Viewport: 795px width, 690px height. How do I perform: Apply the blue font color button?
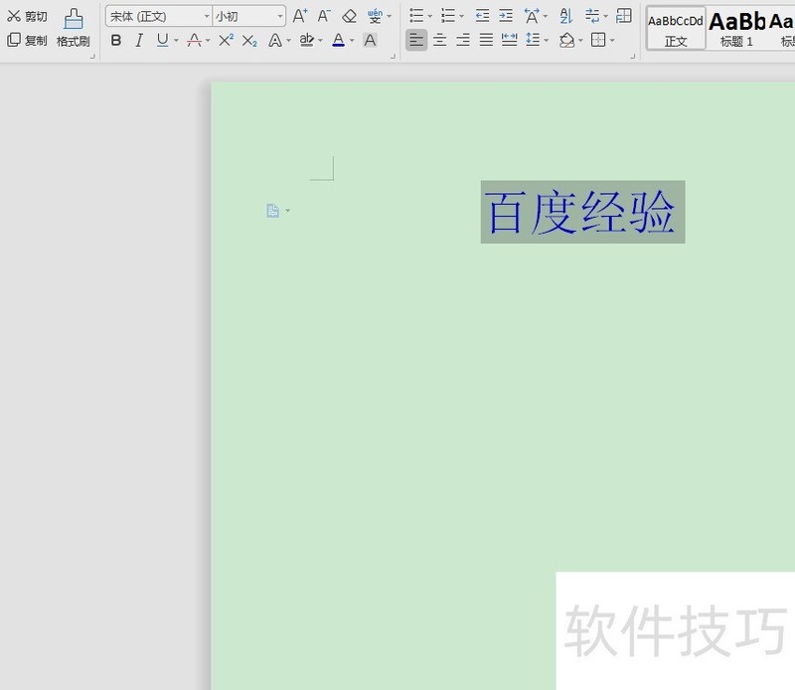point(338,40)
